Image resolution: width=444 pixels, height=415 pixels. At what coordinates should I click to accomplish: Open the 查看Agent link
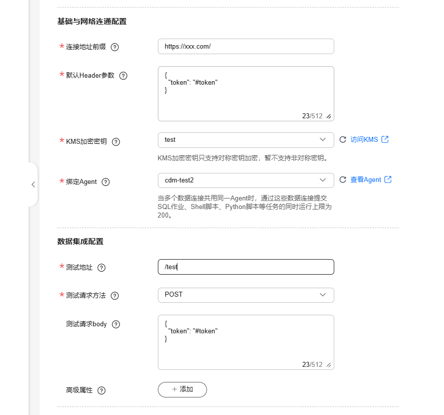pos(366,179)
